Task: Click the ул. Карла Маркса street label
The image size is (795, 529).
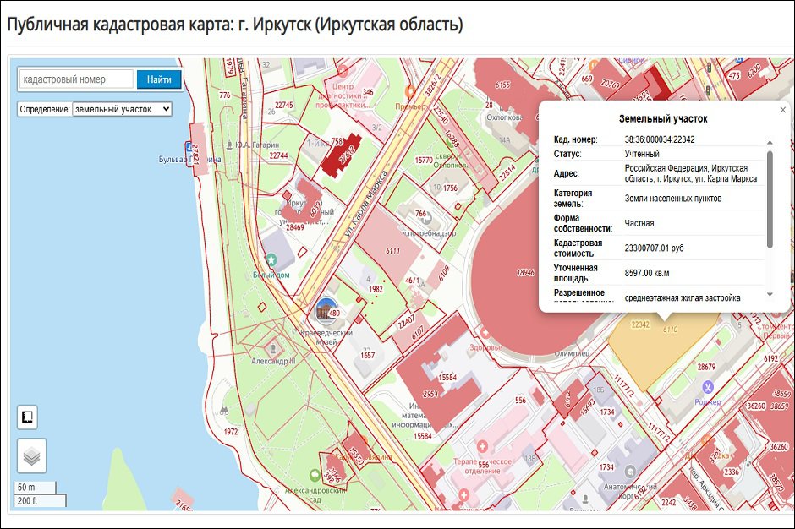Action: 365,205
